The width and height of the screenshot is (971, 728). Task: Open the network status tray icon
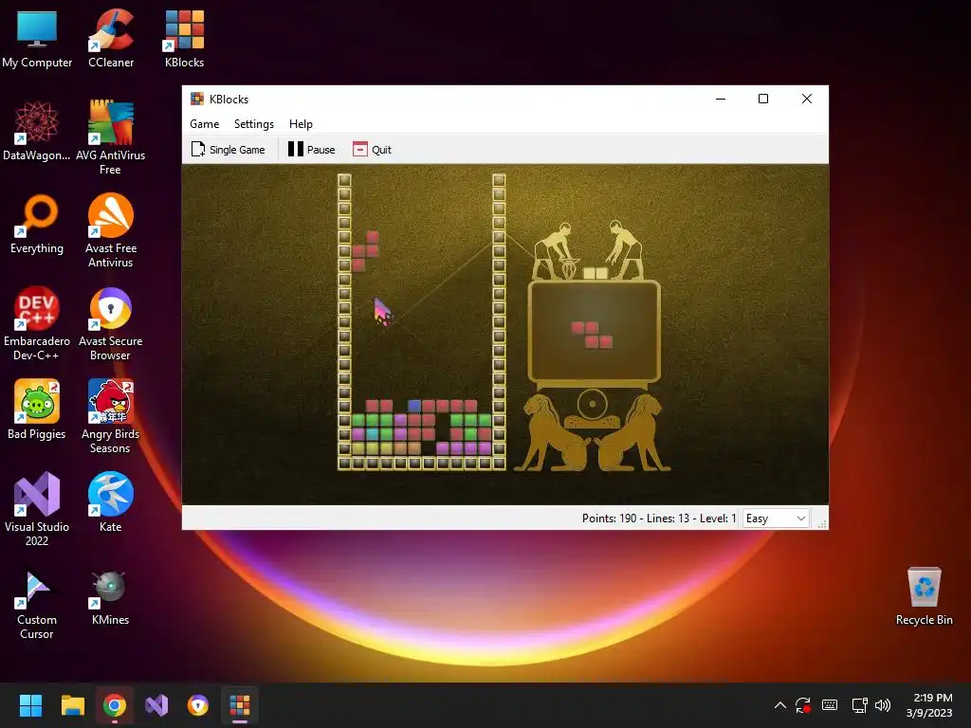coord(859,705)
